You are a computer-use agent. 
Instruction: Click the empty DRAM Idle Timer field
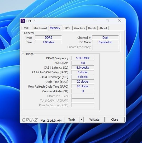pyautogui.click(x=83, y=96)
